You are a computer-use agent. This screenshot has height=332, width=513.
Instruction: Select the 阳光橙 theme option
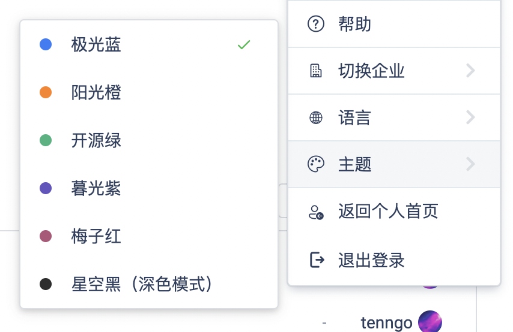(149, 92)
